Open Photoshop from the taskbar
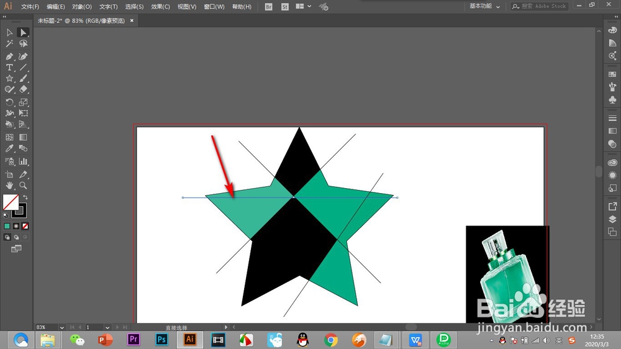The image size is (621, 349). coord(161,340)
